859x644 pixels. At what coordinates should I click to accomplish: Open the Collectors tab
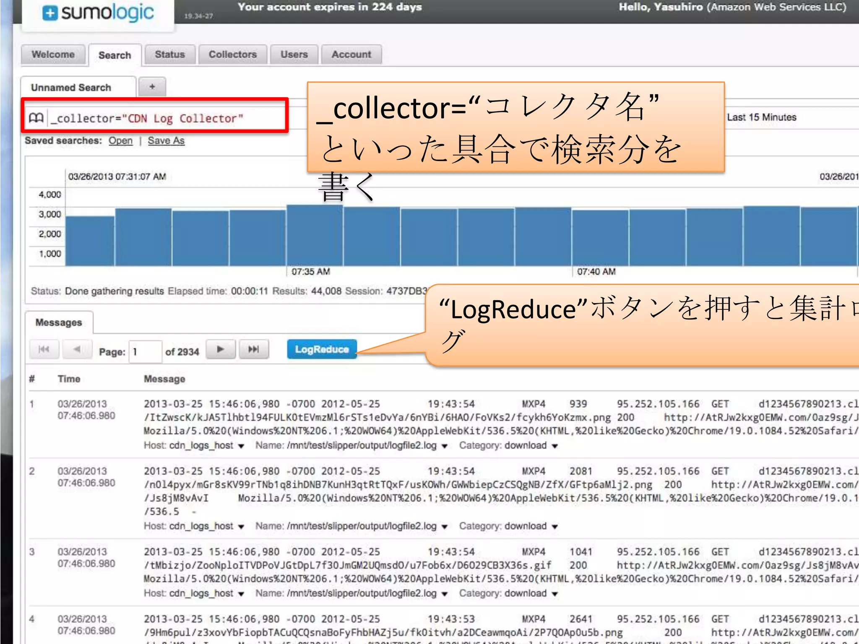233,55
